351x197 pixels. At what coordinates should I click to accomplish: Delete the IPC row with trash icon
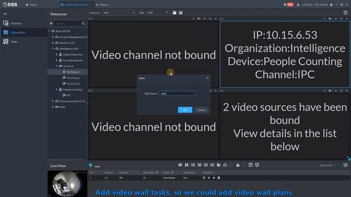tap(219, 178)
